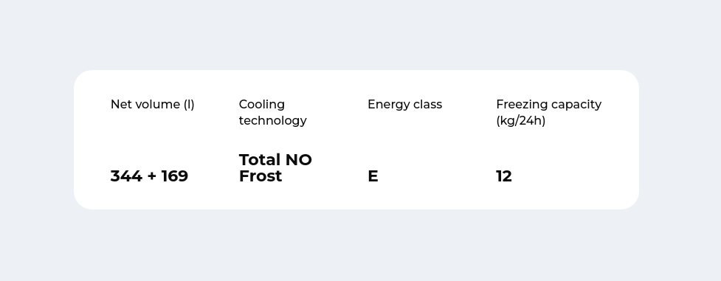Click the number 169 in net volume
721x281 pixels.
coord(175,176)
